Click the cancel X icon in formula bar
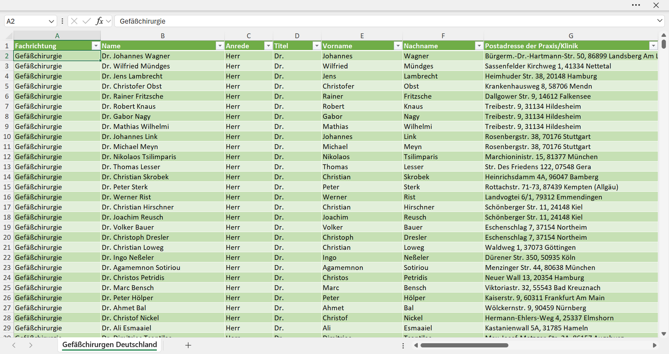The image size is (669, 354). [74, 21]
